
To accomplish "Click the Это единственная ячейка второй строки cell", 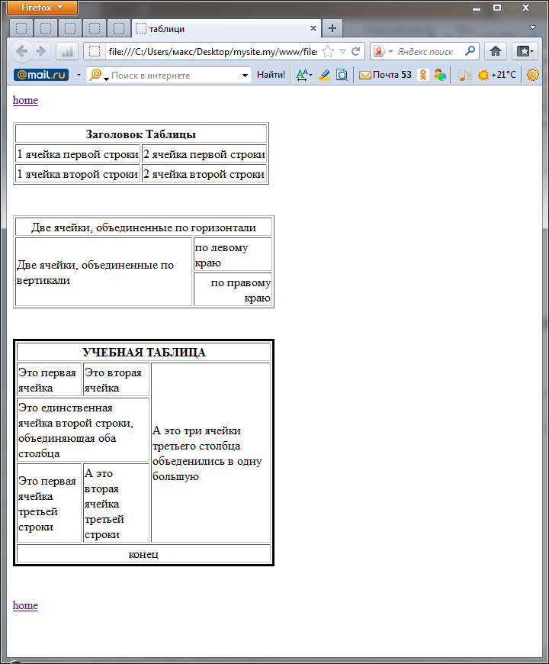I will pos(83,430).
